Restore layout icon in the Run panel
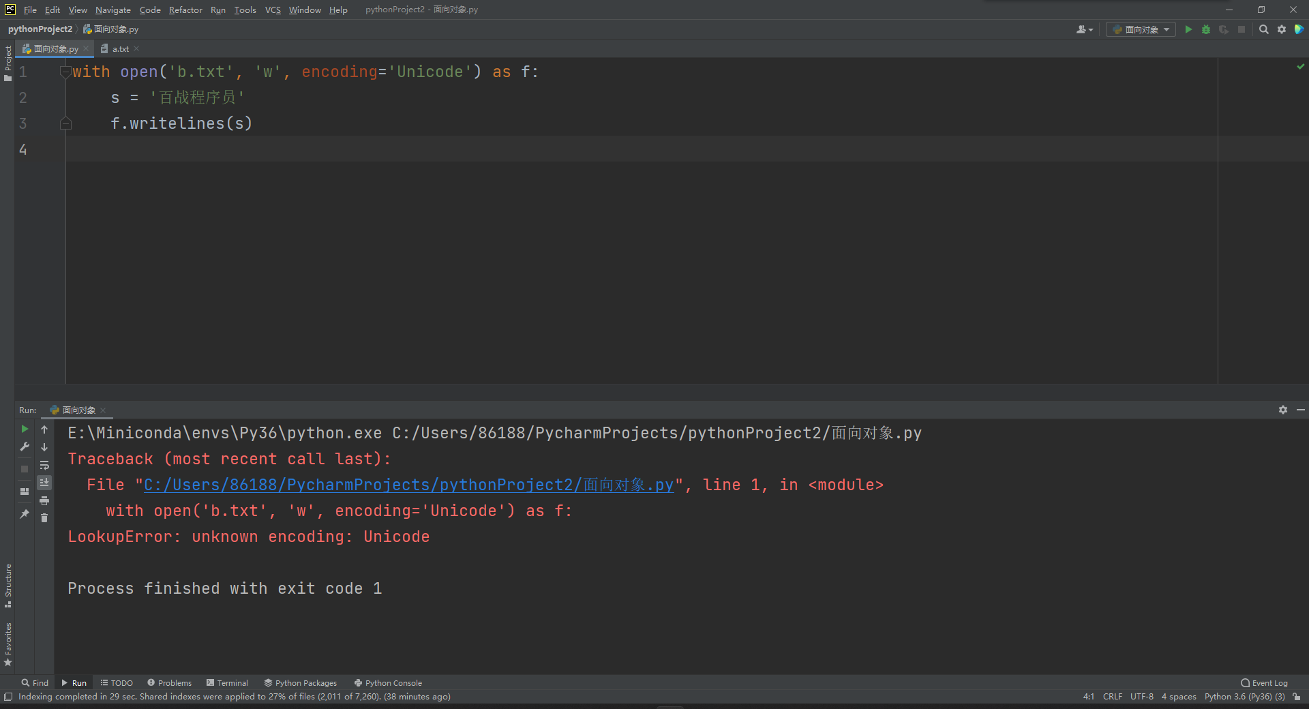This screenshot has width=1309, height=709. (x=25, y=491)
